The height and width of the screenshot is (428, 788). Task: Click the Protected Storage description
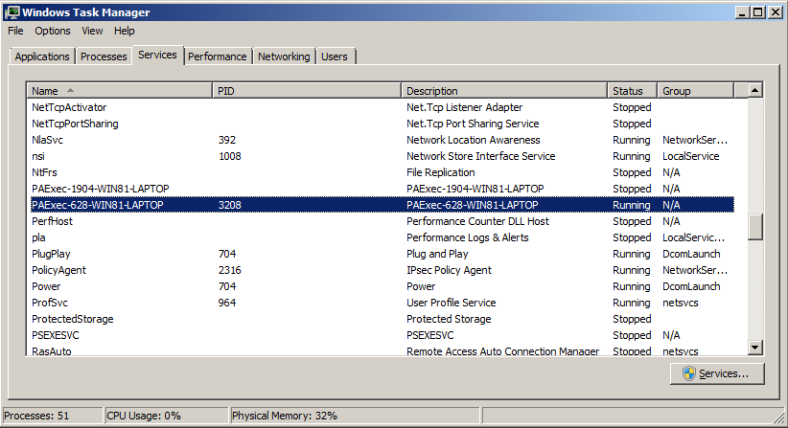[449, 319]
